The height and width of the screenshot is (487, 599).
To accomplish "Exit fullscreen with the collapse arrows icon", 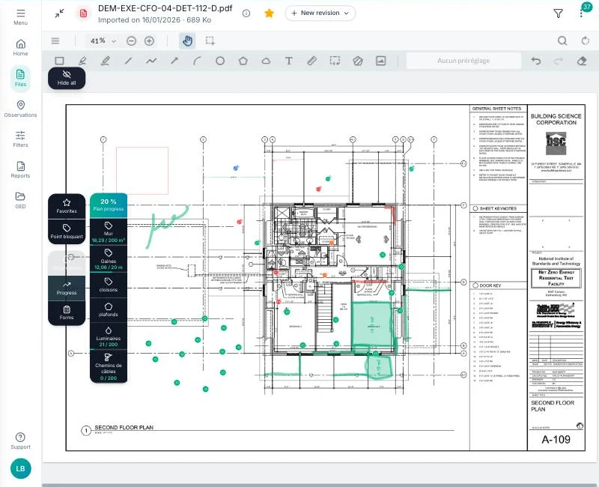I will (60, 13).
